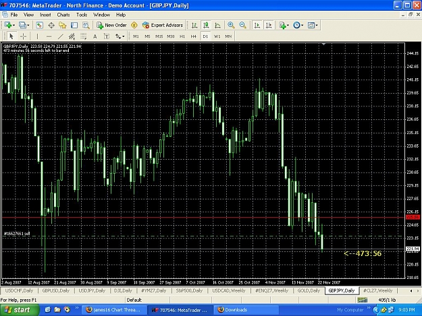The image size is (422, 316).
Task: Click the New Order button
Action: [x=111, y=25]
